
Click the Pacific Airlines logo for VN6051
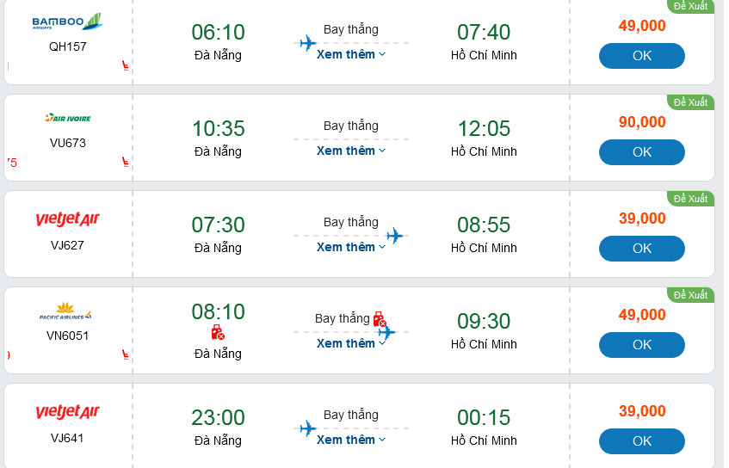[x=65, y=311]
